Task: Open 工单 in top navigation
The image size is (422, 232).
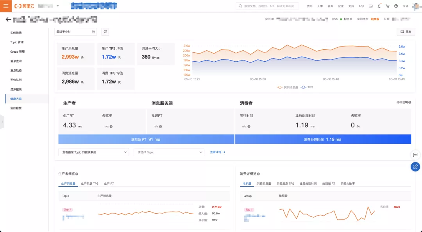Action: click(320, 6)
